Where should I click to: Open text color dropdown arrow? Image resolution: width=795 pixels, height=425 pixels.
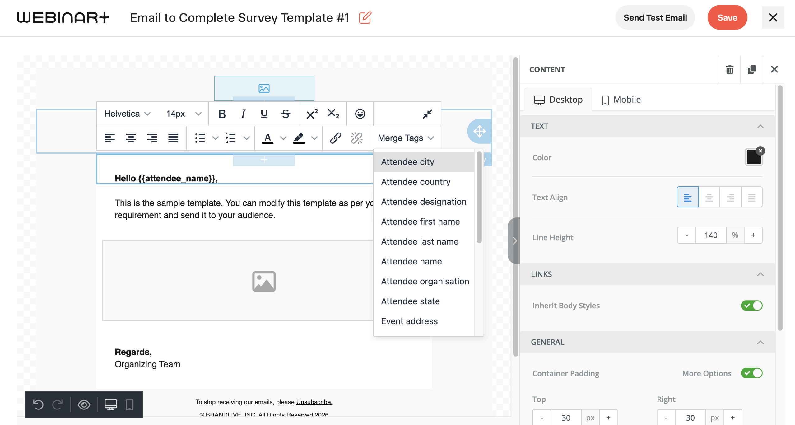283,138
